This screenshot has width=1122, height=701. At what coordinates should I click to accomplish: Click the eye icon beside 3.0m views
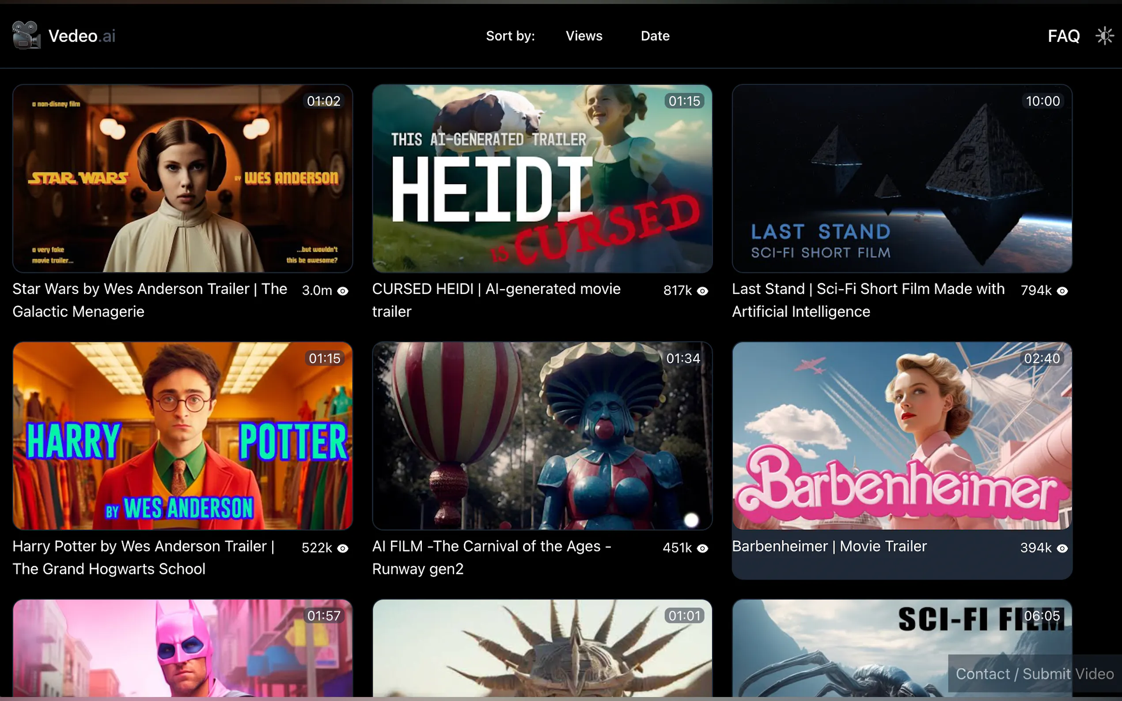point(343,291)
